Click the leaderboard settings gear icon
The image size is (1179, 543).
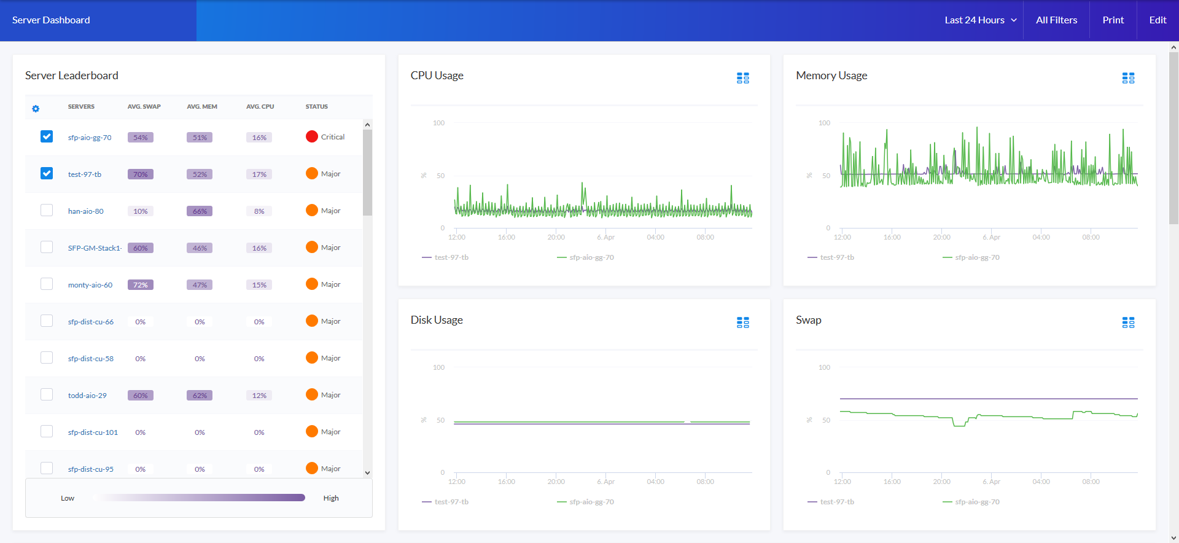point(36,109)
